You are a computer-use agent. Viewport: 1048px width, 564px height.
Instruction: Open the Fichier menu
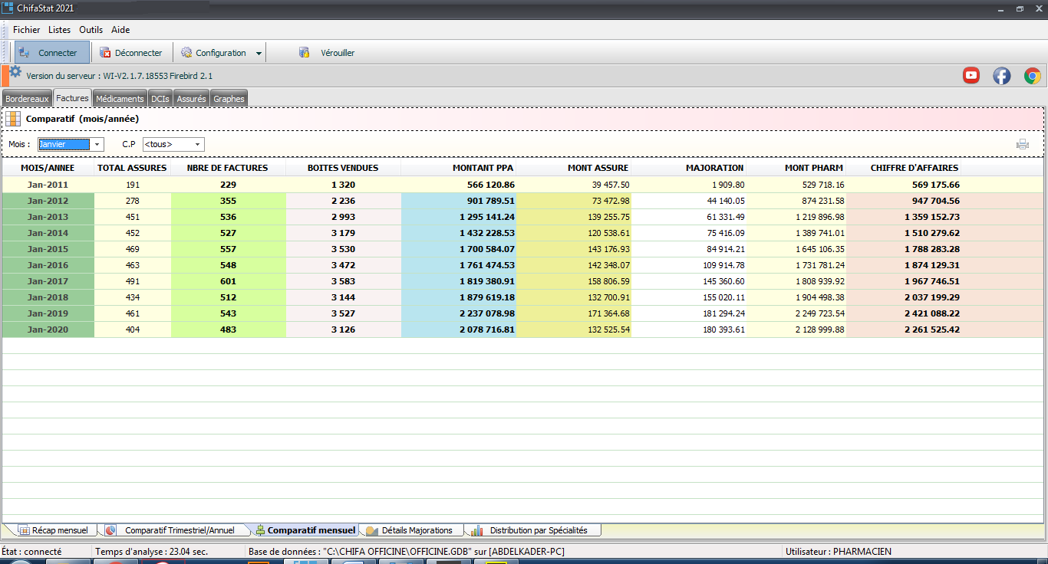26,30
